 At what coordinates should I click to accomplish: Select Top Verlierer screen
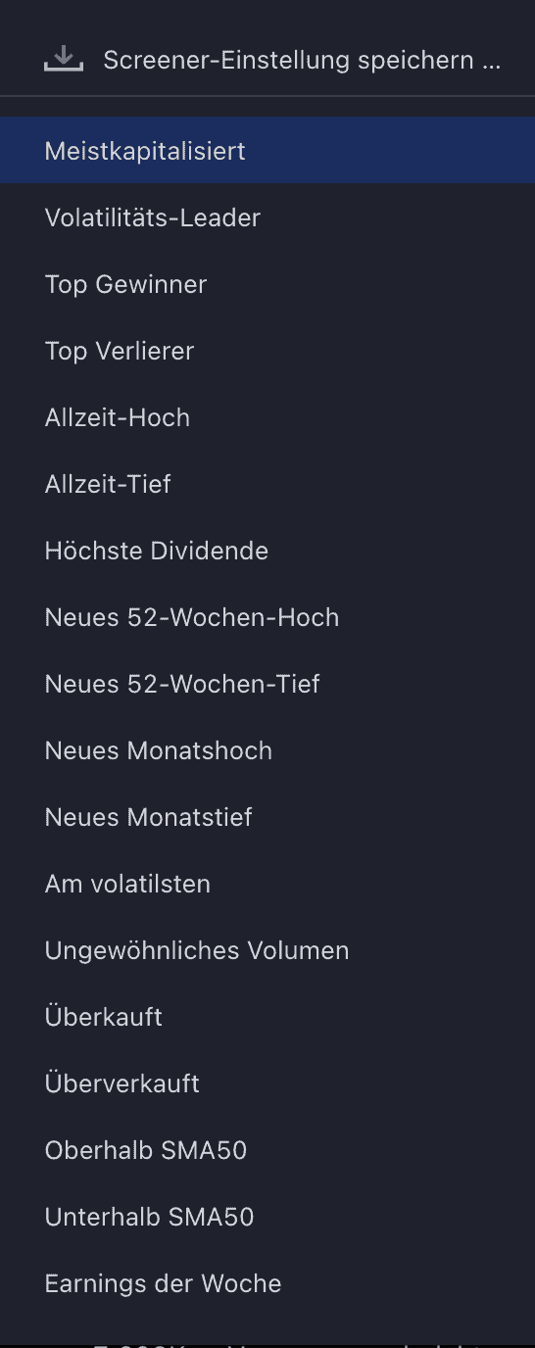[267, 351]
